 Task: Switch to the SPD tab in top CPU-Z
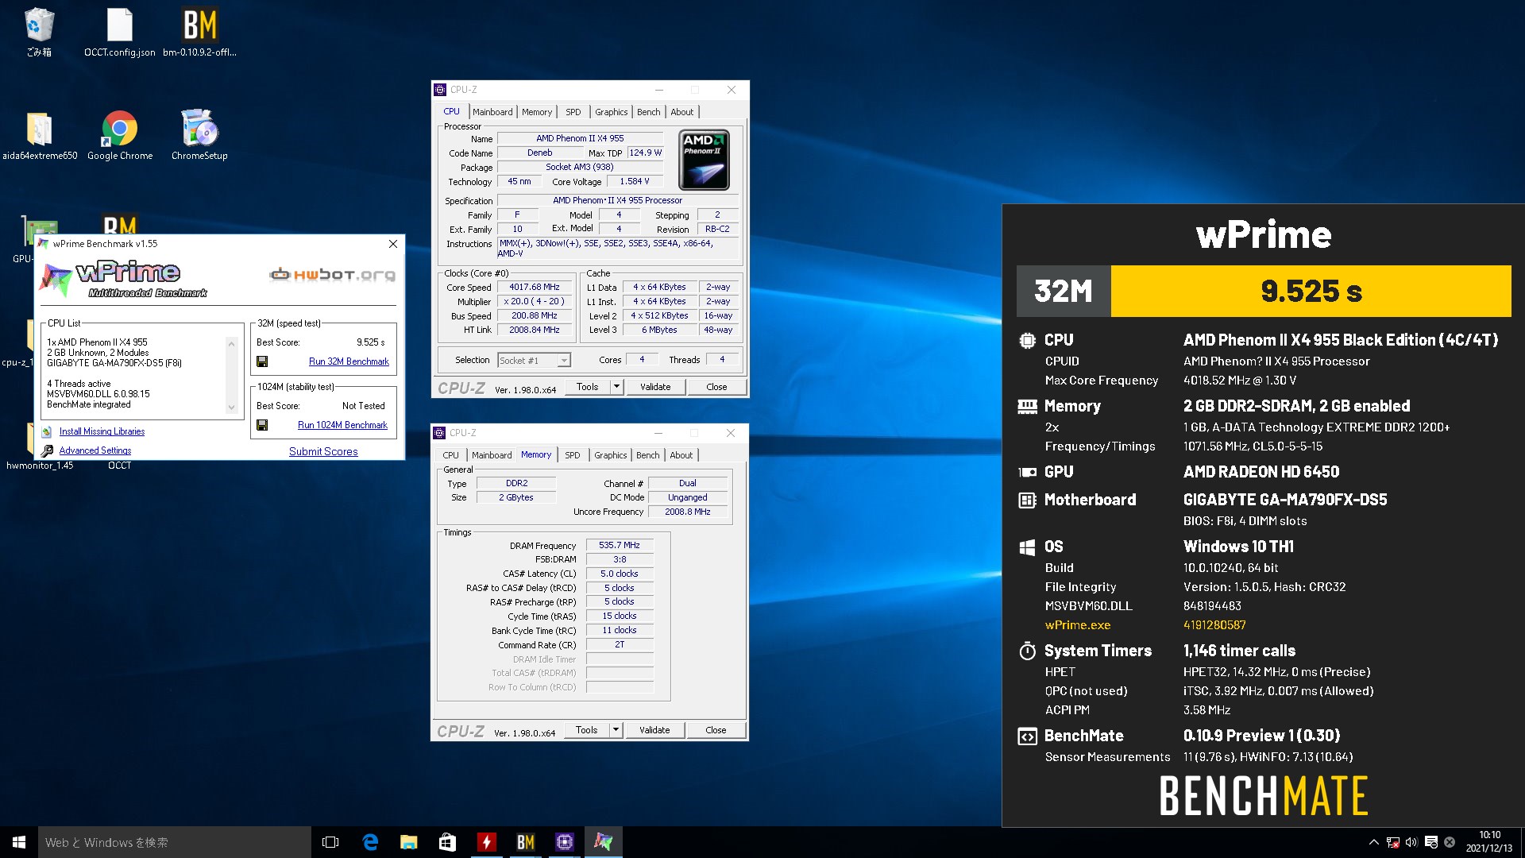pyautogui.click(x=573, y=112)
